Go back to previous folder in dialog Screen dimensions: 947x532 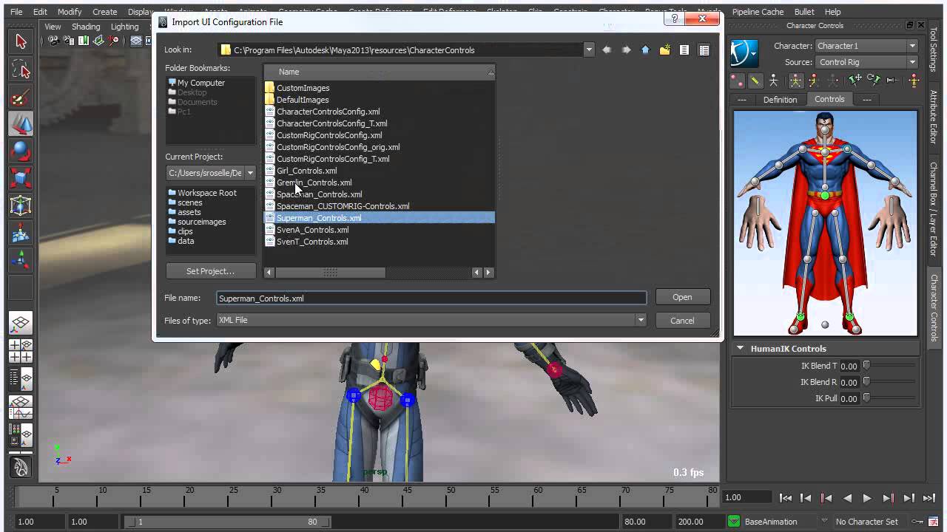(x=607, y=50)
